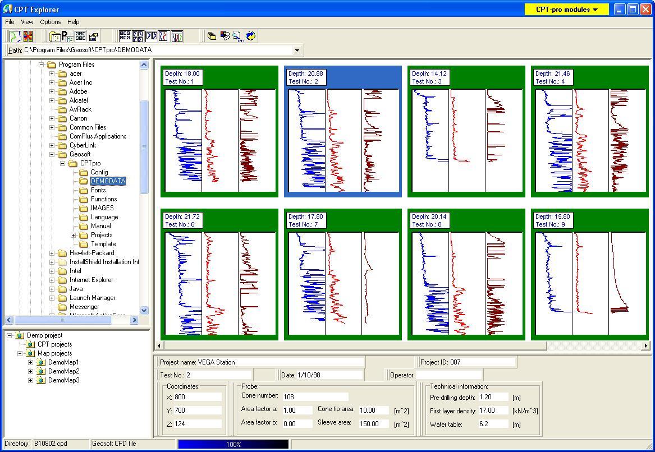Switch to the four-graph layout icon

[x=138, y=36]
